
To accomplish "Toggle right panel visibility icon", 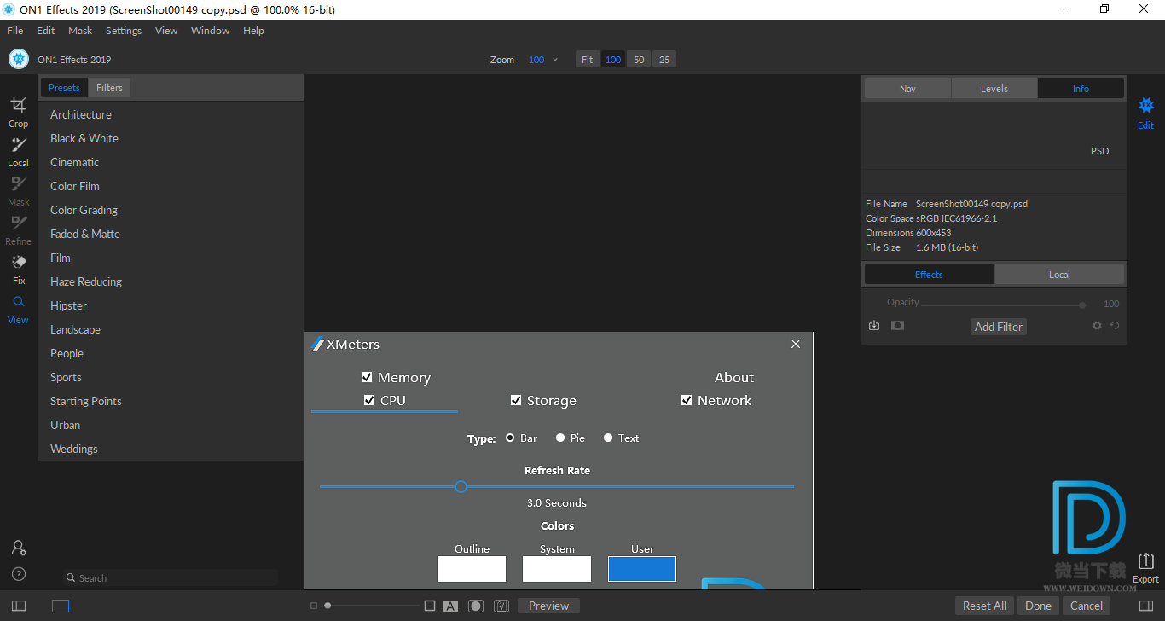I will pos(1145,606).
